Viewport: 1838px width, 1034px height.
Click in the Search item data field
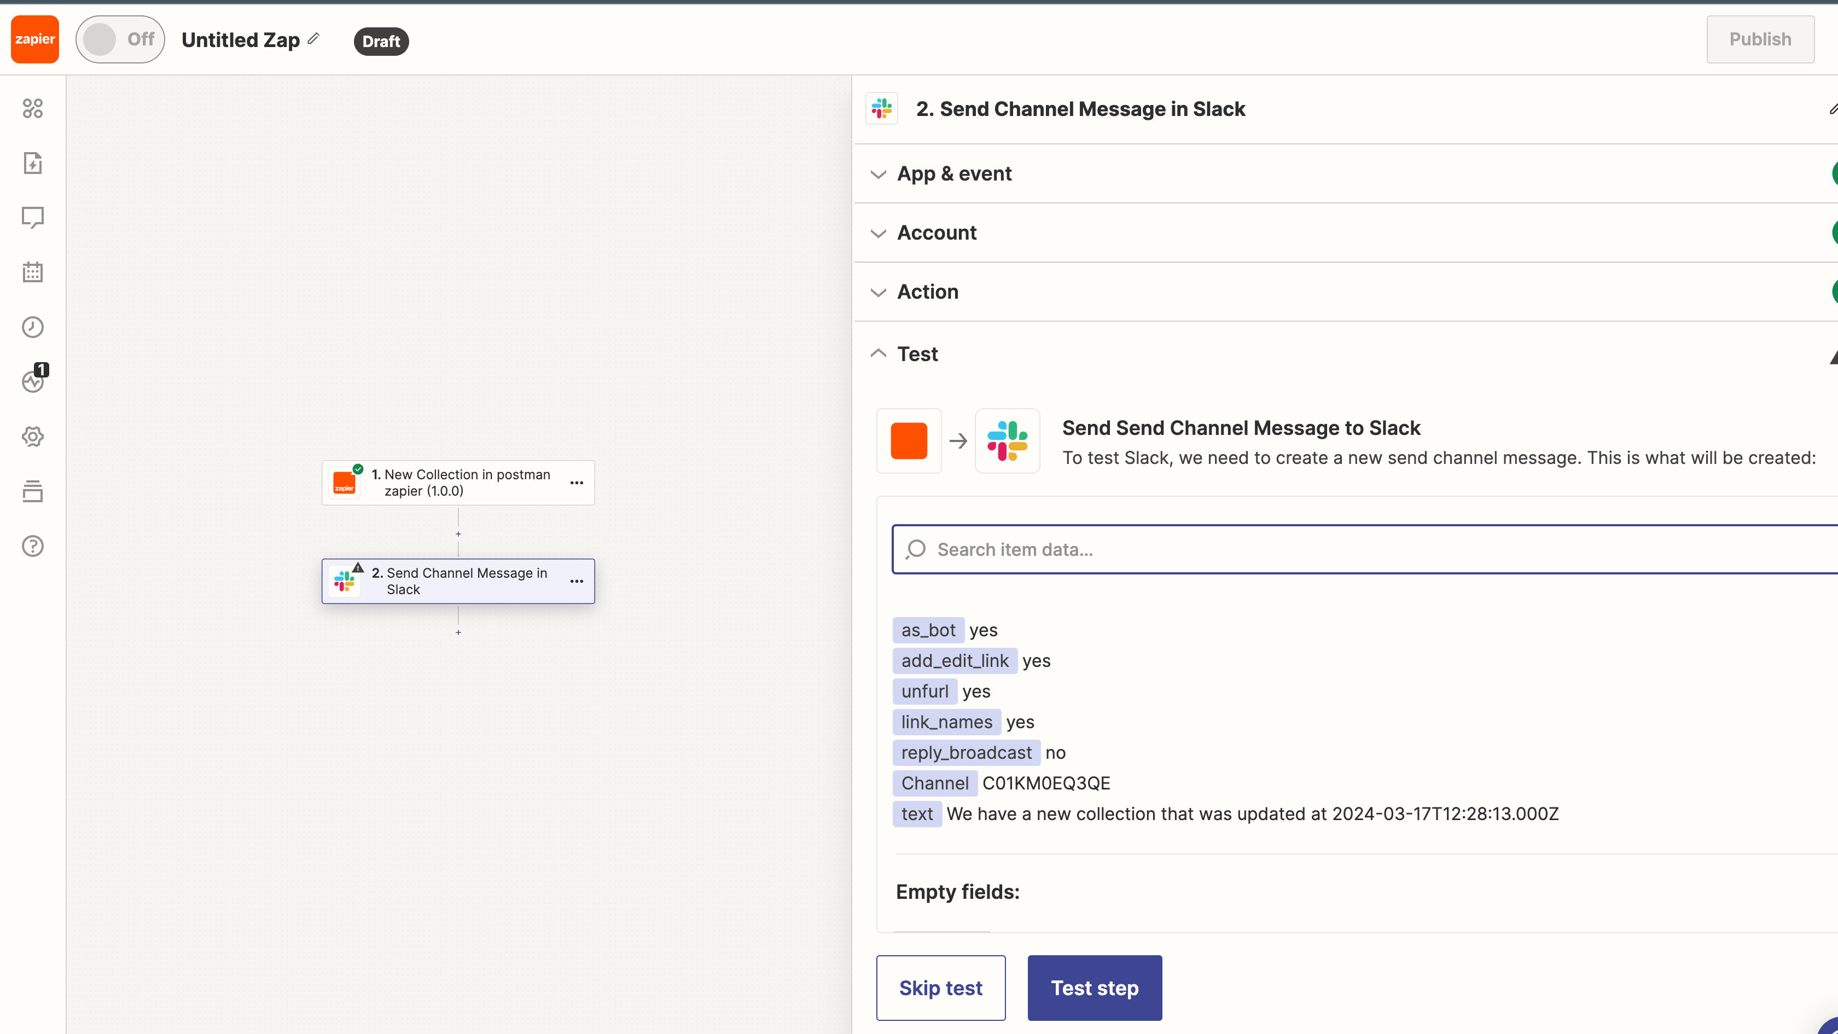point(1356,549)
